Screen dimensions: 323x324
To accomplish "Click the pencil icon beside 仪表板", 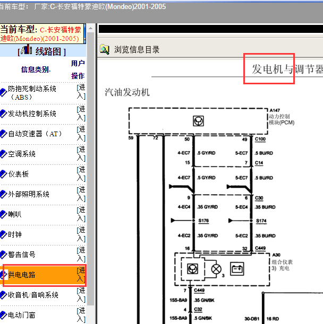I will point(3,174).
